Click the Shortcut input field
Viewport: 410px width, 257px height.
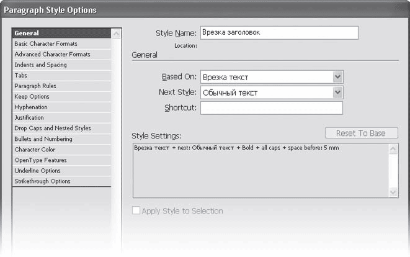click(271, 108)
